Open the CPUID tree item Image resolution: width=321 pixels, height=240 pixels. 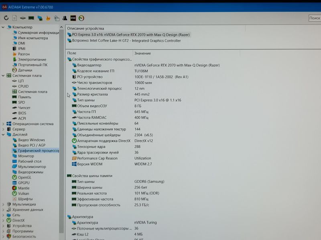click(x=20, y=86)
